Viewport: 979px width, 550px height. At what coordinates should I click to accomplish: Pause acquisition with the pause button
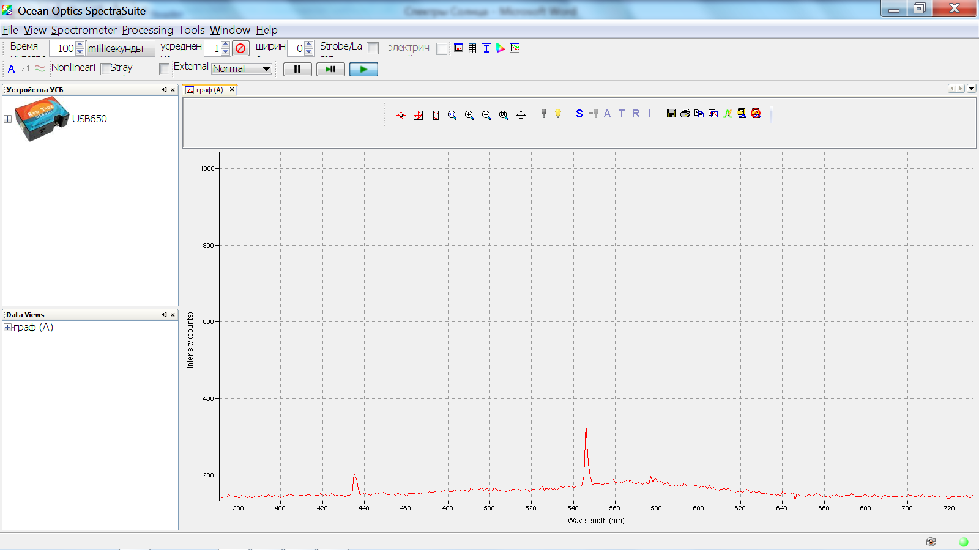297,70
